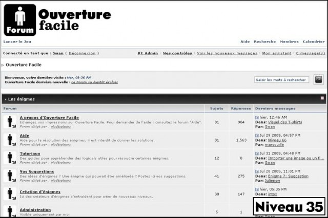Open the intox topic
Image resolution: width=328 pixels, height=218 pixels.
pos(273,194)
